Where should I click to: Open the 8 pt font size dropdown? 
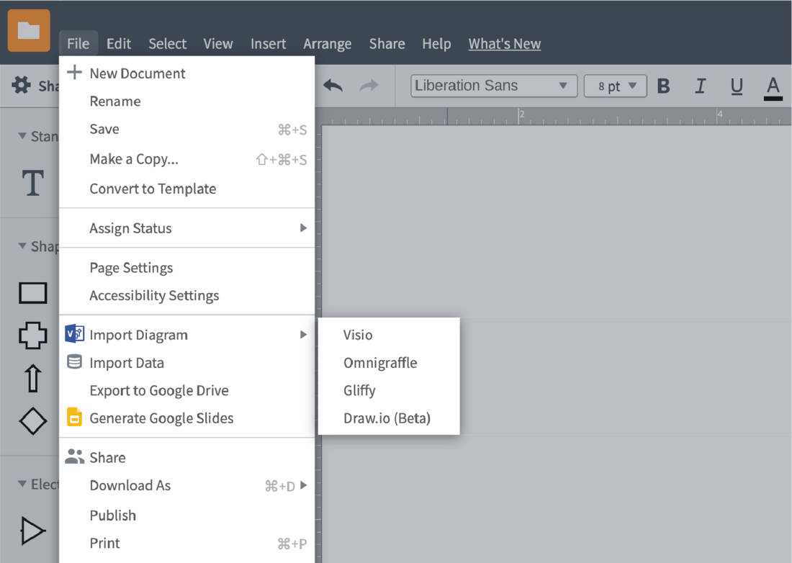pos(616,86)
